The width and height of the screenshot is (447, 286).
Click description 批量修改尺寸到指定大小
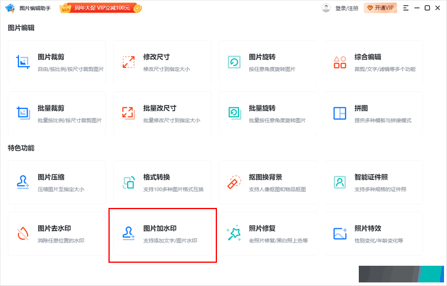(172, 120)
